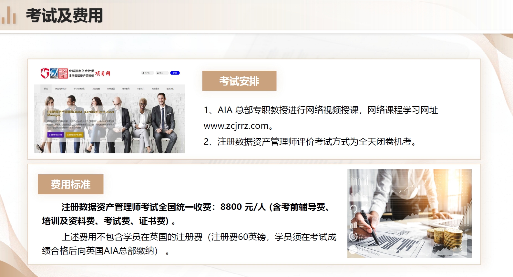
Task: Click the purple 全球数字化会计师 button
Action: tap(56, 135)
